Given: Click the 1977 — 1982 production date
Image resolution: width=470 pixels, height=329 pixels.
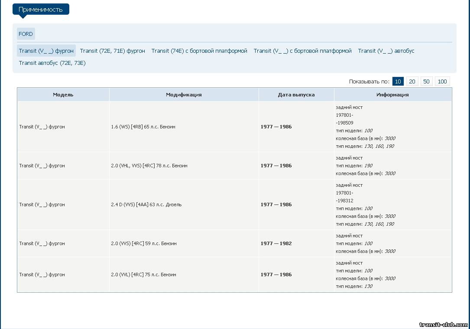Looking at the screenshot, I should pyautogui.click(x=276, y=243).
